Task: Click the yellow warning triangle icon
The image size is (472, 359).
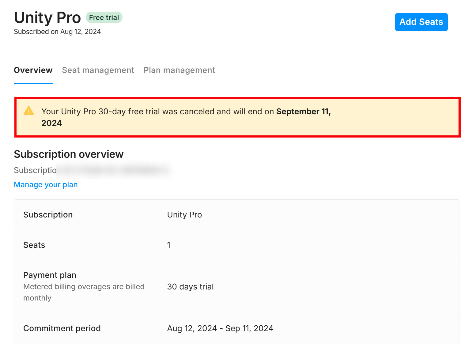Action: pos(29,111)
